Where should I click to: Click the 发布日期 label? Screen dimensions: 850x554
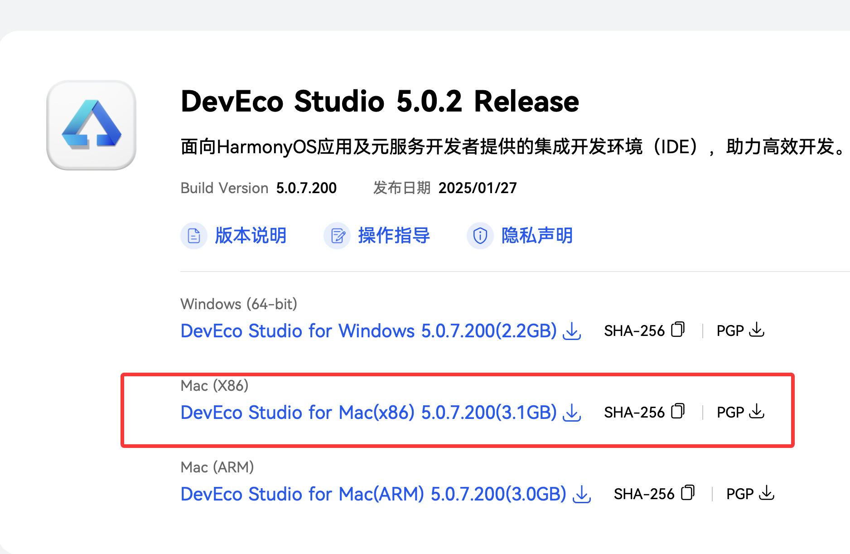tap(402, 188)
